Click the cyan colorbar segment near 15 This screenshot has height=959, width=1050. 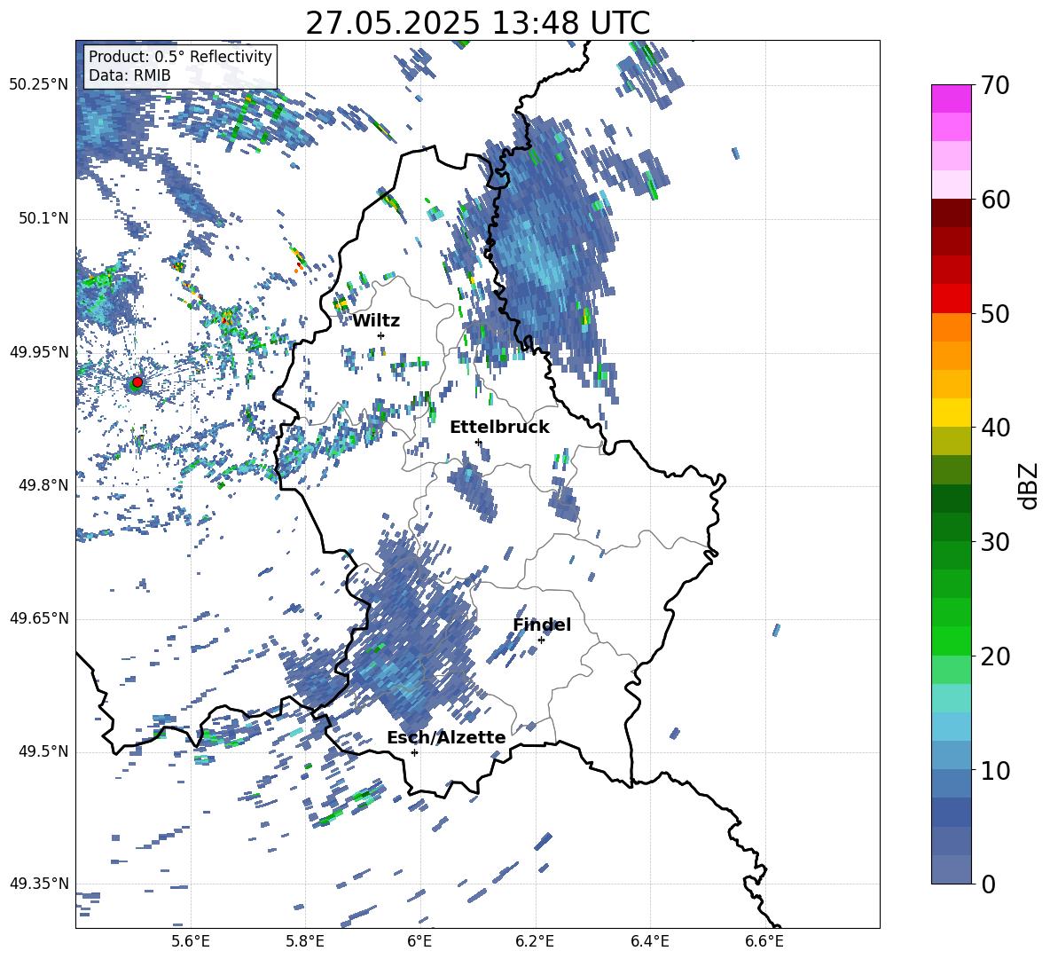(951, 698)
